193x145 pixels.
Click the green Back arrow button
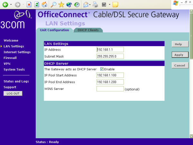(5, 5)
